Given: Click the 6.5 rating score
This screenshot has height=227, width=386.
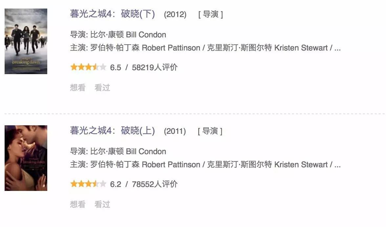Looking at the screenshot, I should click(x=116, y=68).
